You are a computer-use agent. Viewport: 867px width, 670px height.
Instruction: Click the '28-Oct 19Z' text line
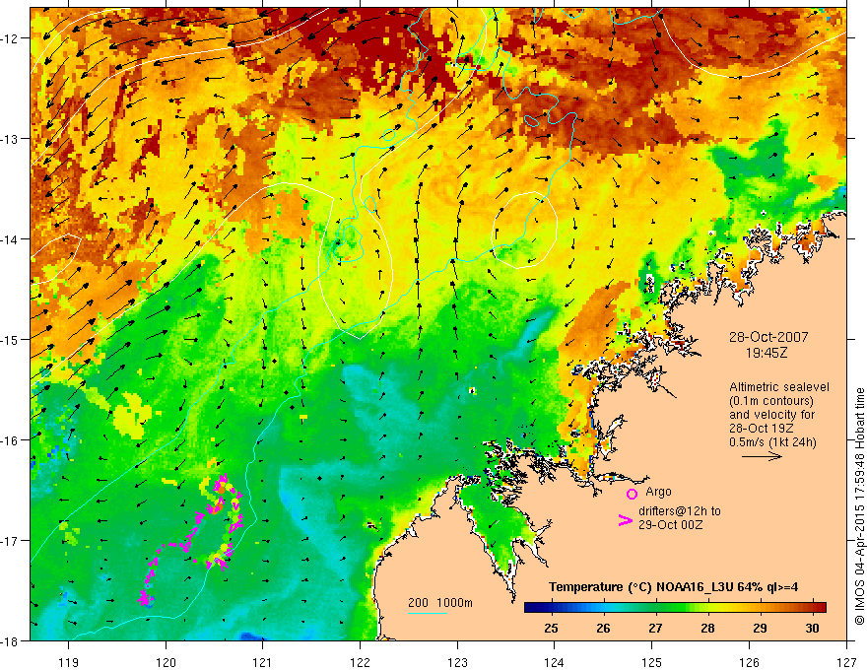760,429
